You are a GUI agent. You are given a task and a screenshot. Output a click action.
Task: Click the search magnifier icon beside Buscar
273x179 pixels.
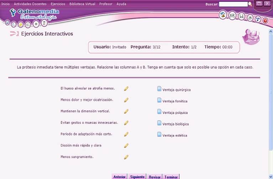(250, 4)
